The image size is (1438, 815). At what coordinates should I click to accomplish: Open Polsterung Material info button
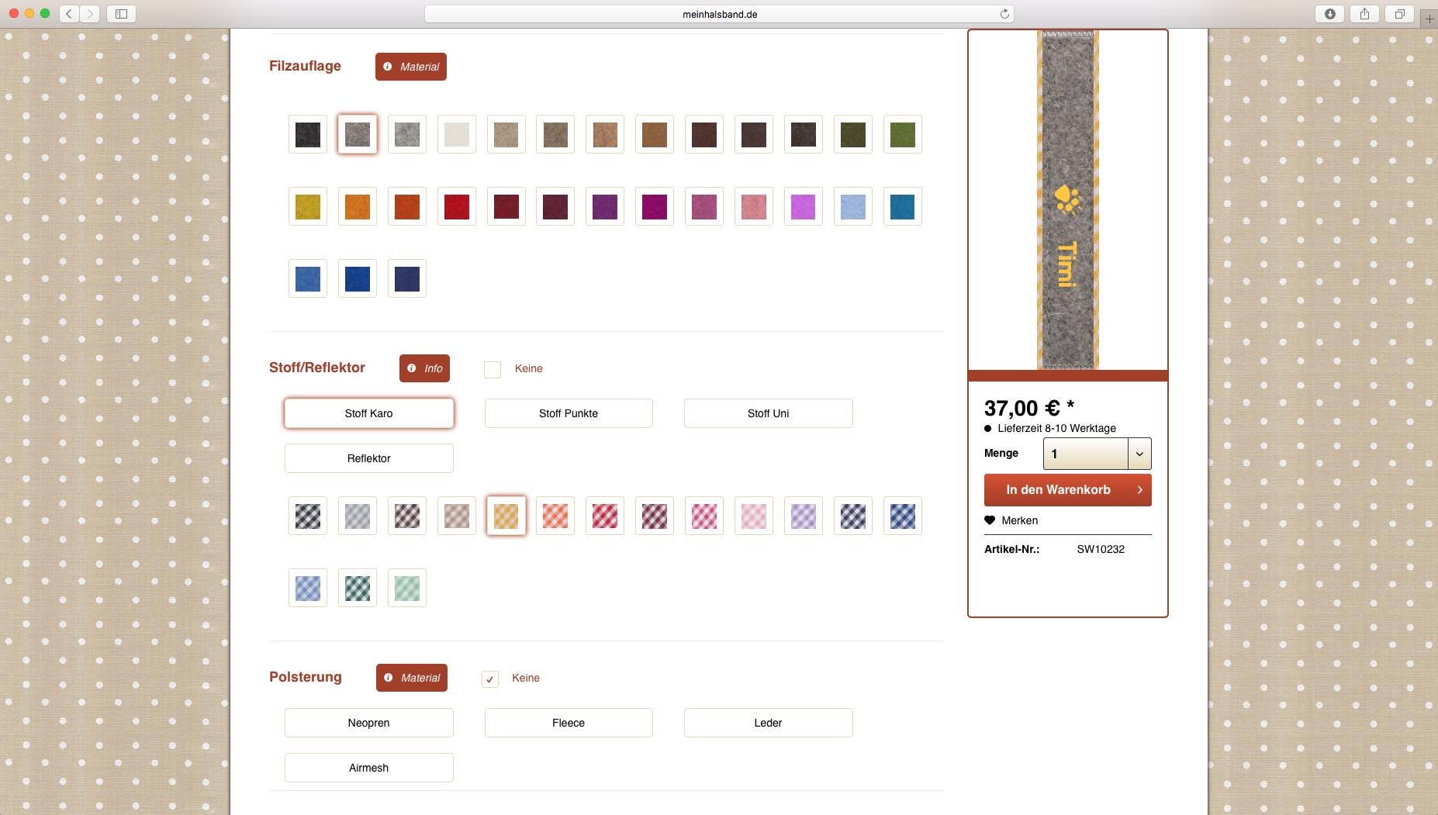click(x=412, y=678)
